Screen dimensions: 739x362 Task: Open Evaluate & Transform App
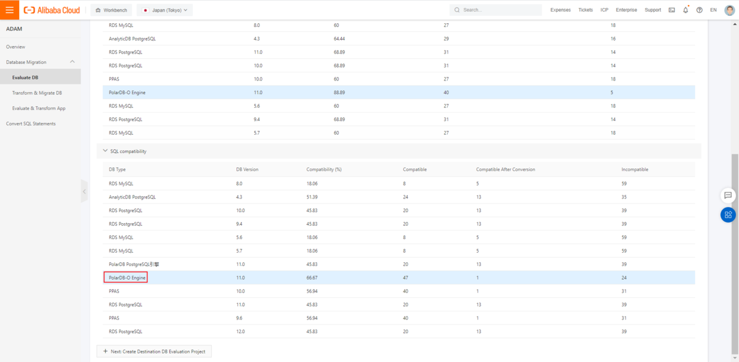[39, 108]
